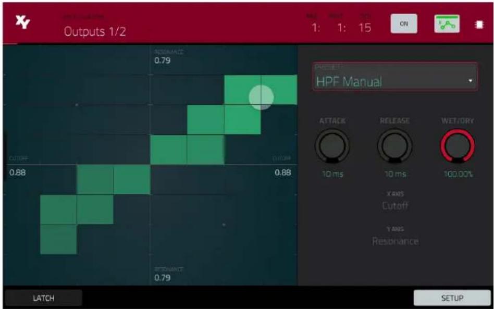494x309 pixels.
Task: Toggle the automation button in header
Action: click(x=447, y=23)
